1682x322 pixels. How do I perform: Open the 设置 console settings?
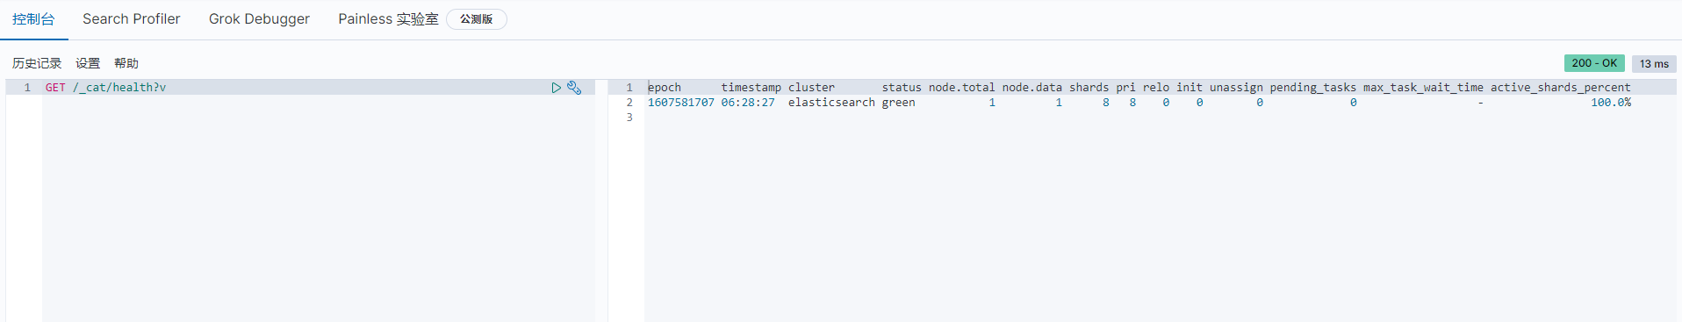[88, 63]
